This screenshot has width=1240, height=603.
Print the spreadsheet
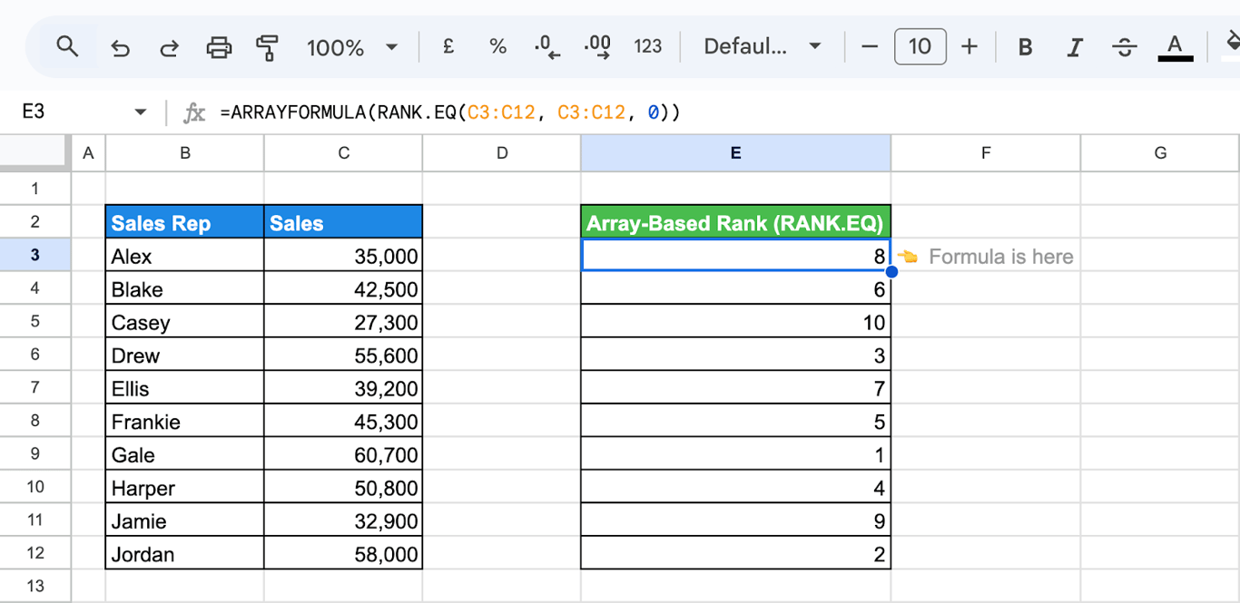tap(219, 47)
